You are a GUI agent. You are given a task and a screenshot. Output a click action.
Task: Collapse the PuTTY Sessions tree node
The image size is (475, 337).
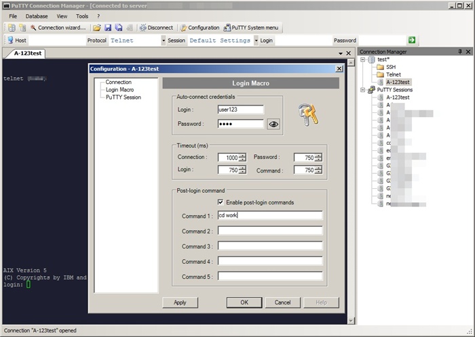point(362,90)
